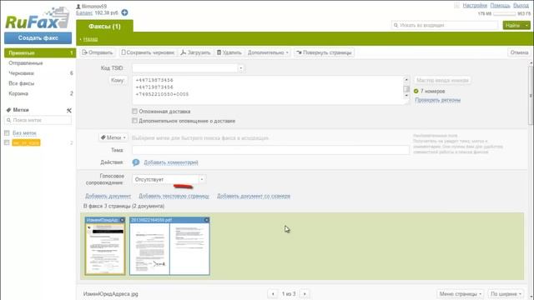Open the tag settings wrench icon
Image resolution: width=534 pixels, height=300 pixels.
(x=68, y=110)
